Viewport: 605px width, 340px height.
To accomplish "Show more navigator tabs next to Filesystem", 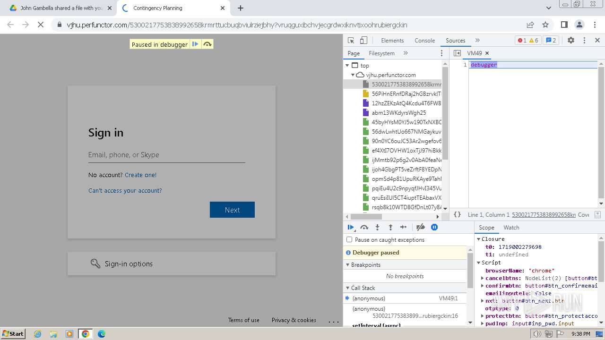I will 406,53.
